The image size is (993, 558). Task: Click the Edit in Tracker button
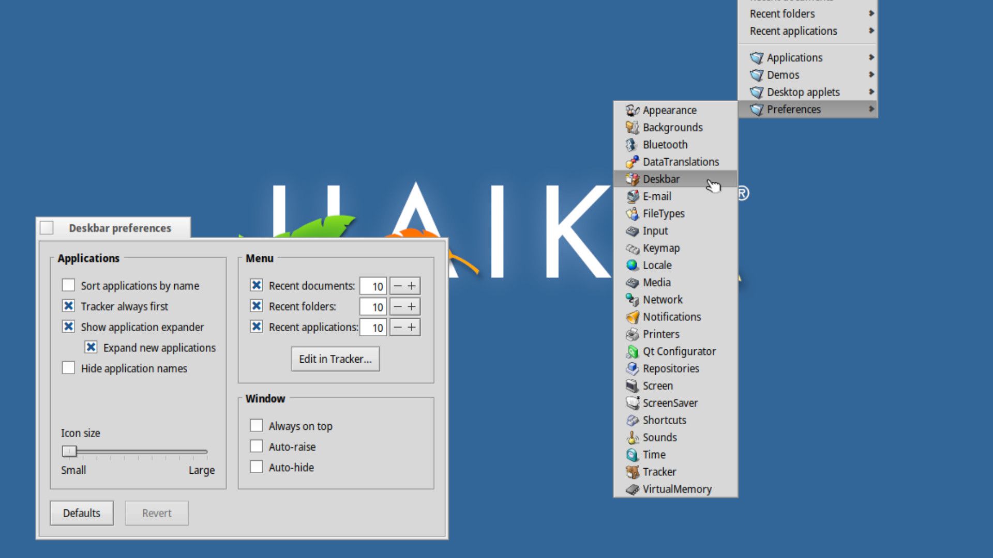[x=335, y=359]
